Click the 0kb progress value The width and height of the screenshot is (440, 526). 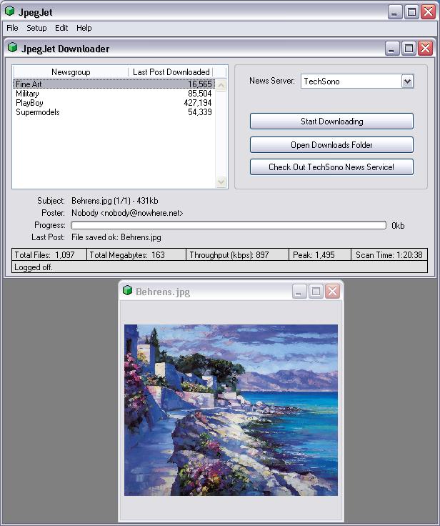398,225
